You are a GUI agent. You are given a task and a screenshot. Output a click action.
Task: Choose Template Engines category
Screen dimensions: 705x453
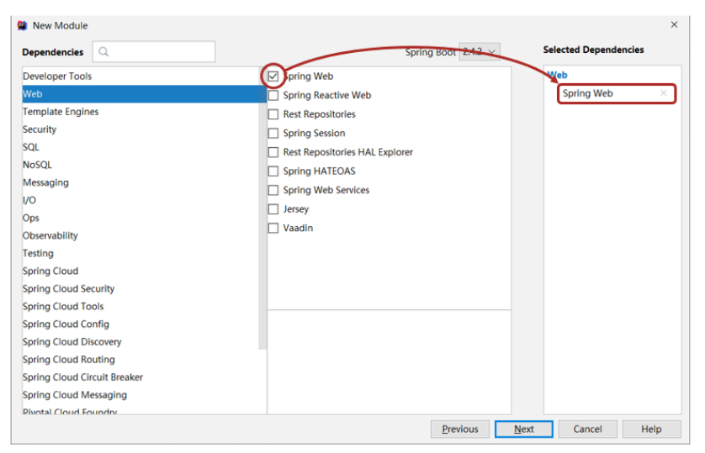click(140, 112)
